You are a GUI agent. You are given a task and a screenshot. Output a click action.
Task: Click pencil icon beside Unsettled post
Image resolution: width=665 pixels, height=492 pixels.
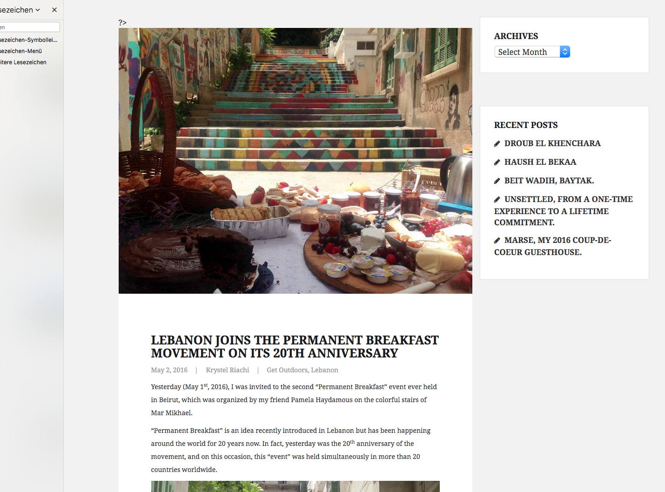click(x=497, y=200)
